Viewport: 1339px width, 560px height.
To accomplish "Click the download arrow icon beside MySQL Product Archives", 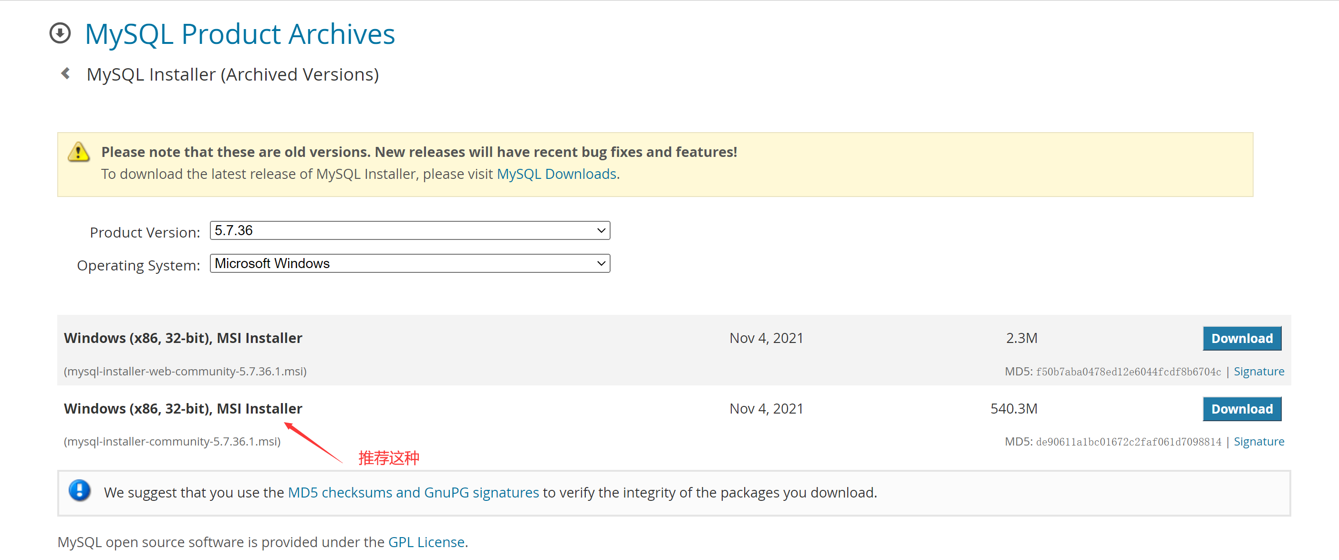I will 60,33.
